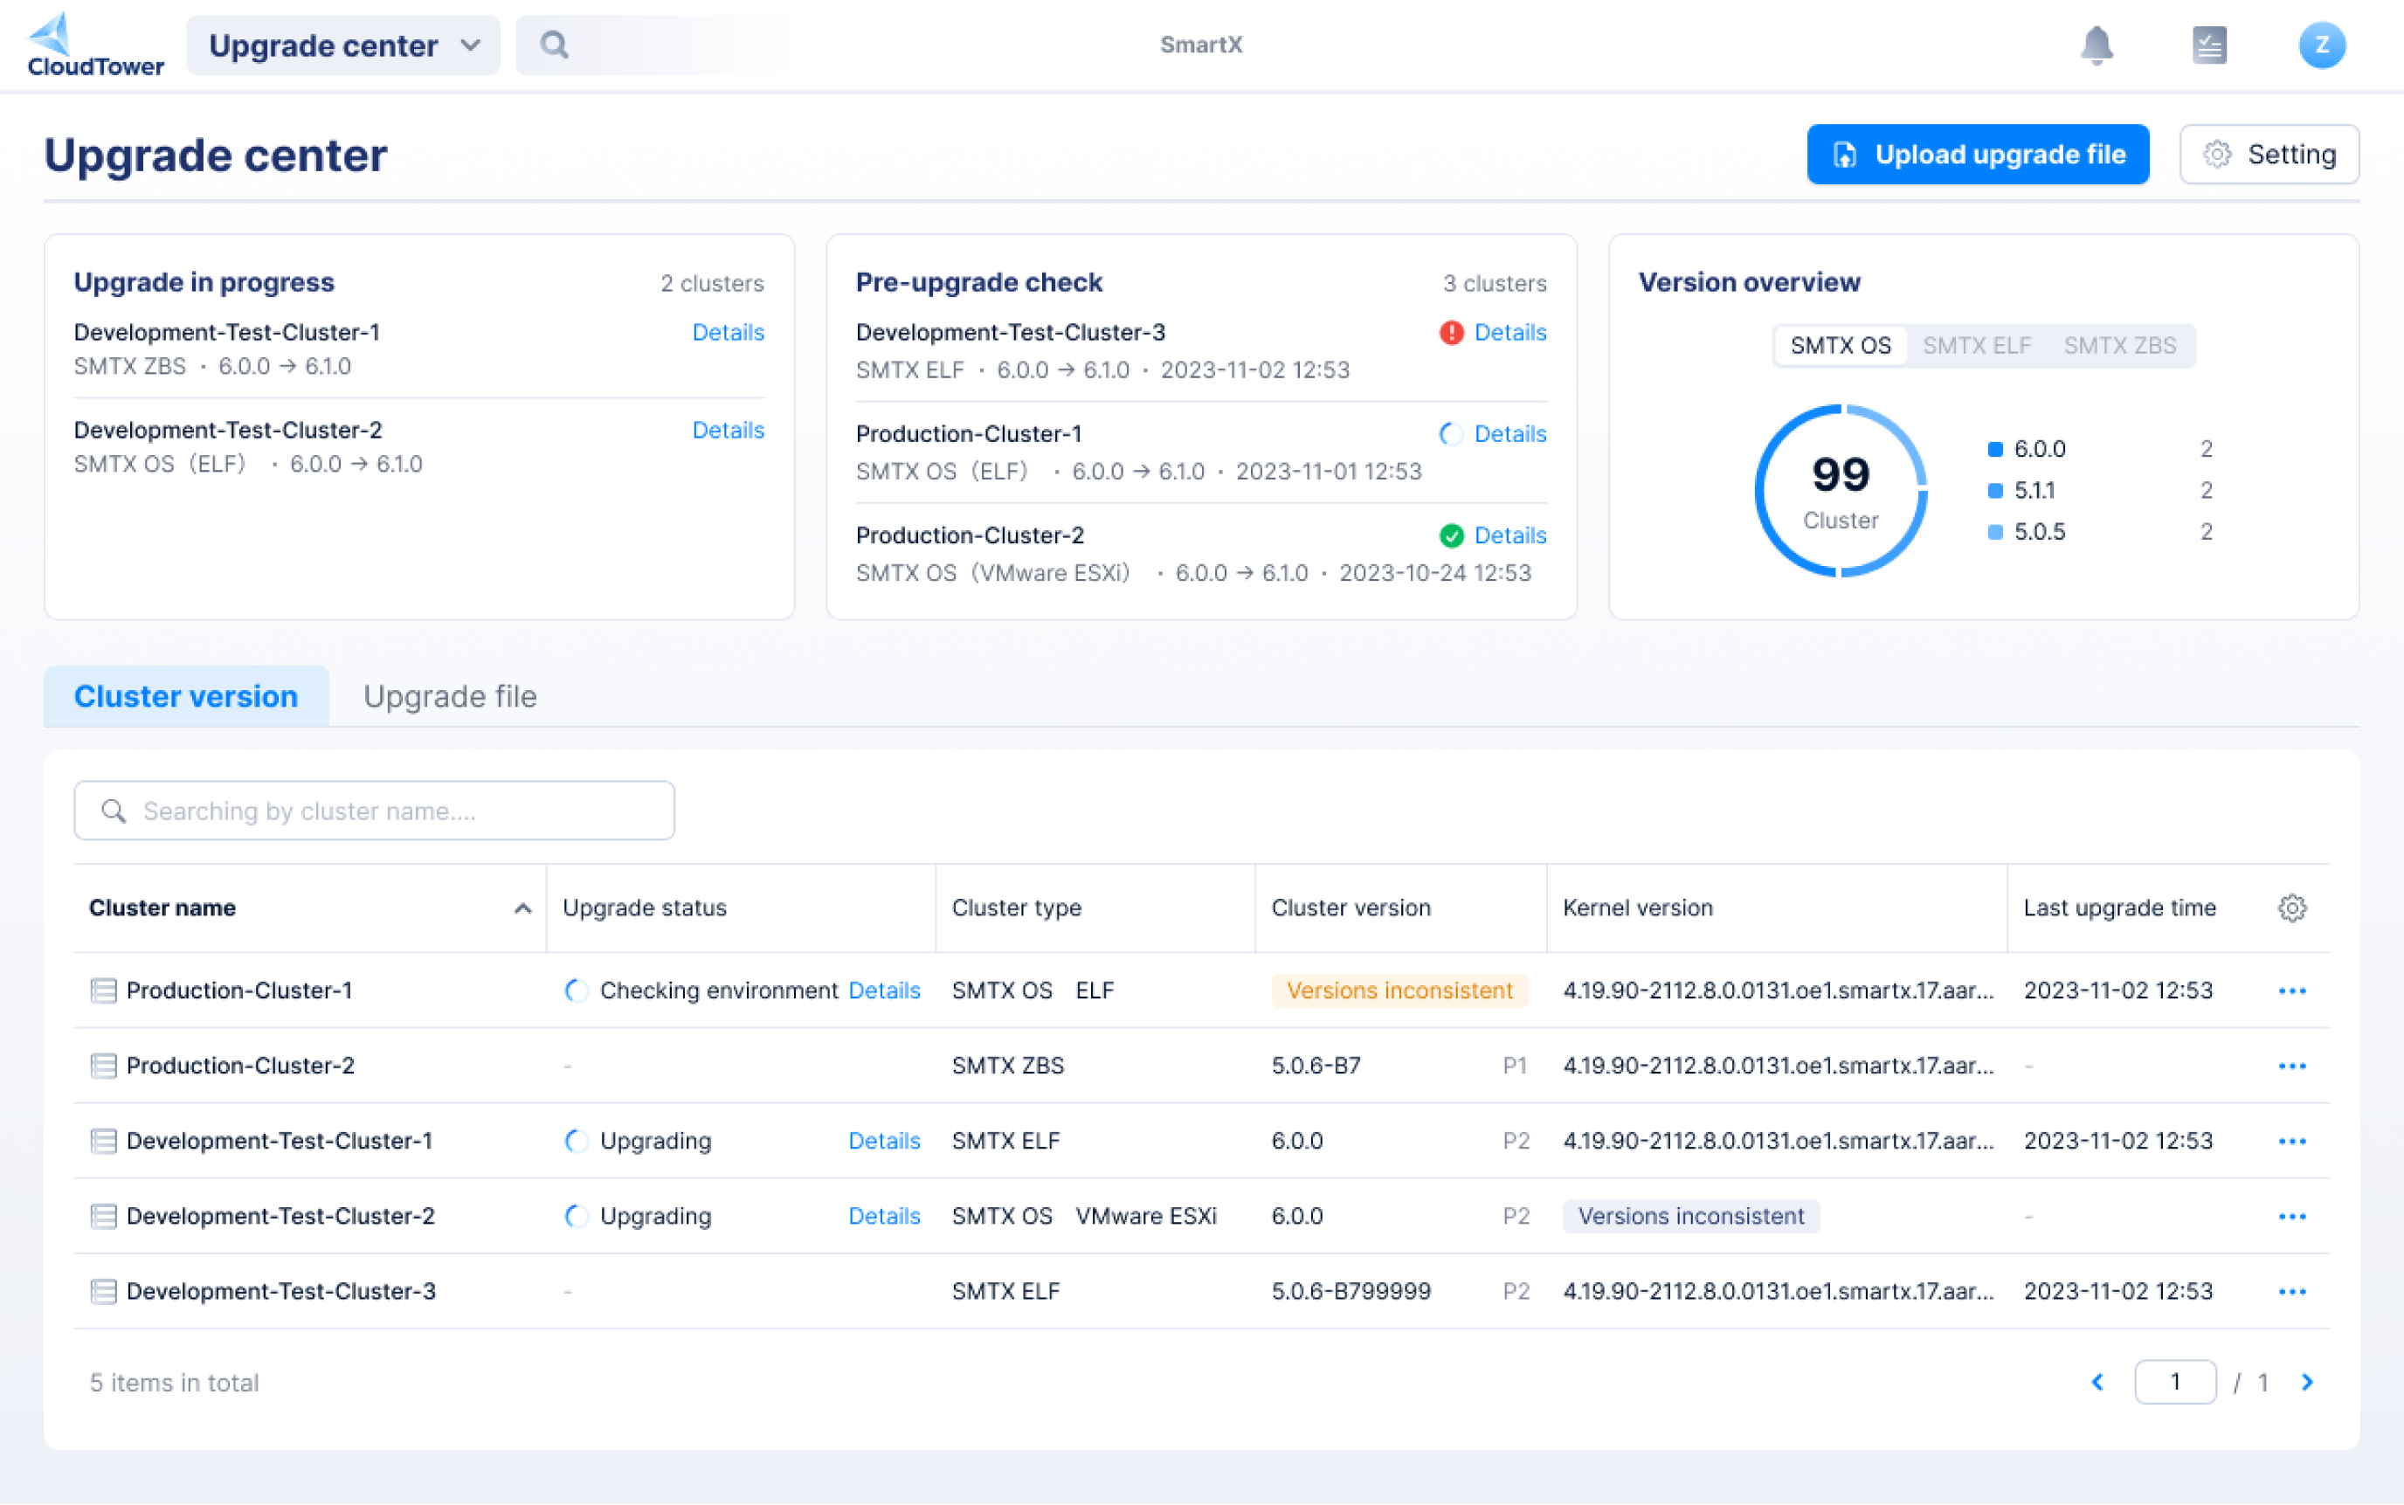The image size is (2404, 1505).
Task: Select SMTX OS in Version overview
Action: click(1840, 345)
